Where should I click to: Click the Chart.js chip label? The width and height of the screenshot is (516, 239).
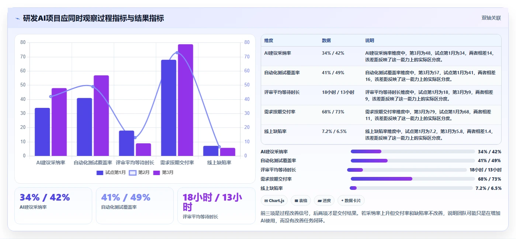[x=276, y=201]
